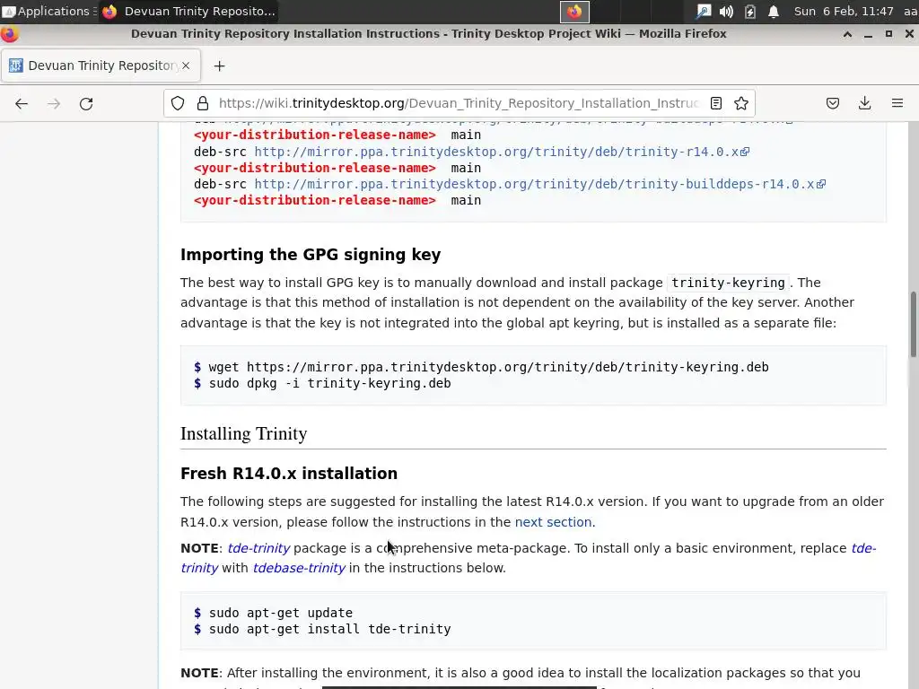
Task: Click the first italic 'tde-trinity' after NOTE
Action: 258,548
